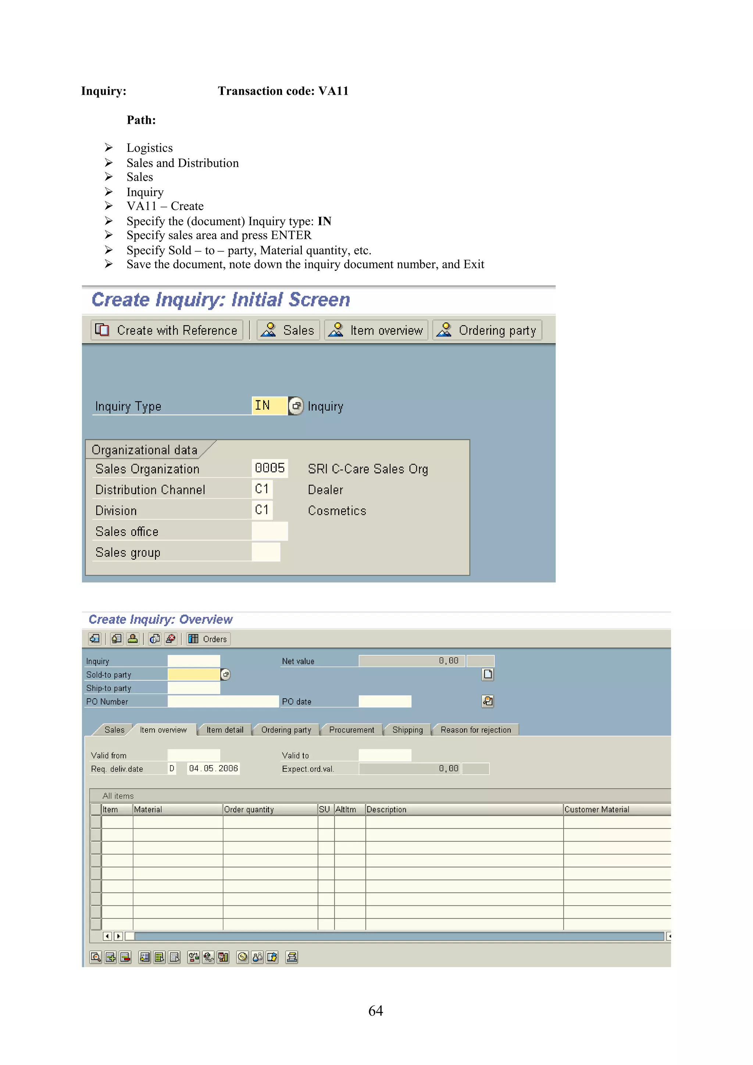Click the Order quantity column header
Screen dimensions: 753x1065
tap(270, 810)
